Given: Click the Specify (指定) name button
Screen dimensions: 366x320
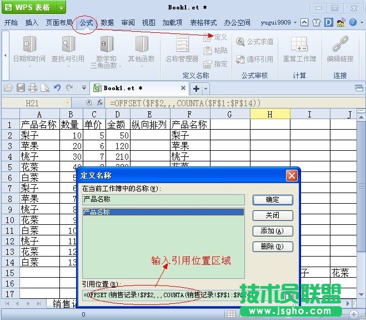Looking at the screenshot, I should click(215, 64).
